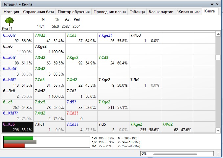
Task: Switch to Бланк партии tab
Action: [161, 12]
